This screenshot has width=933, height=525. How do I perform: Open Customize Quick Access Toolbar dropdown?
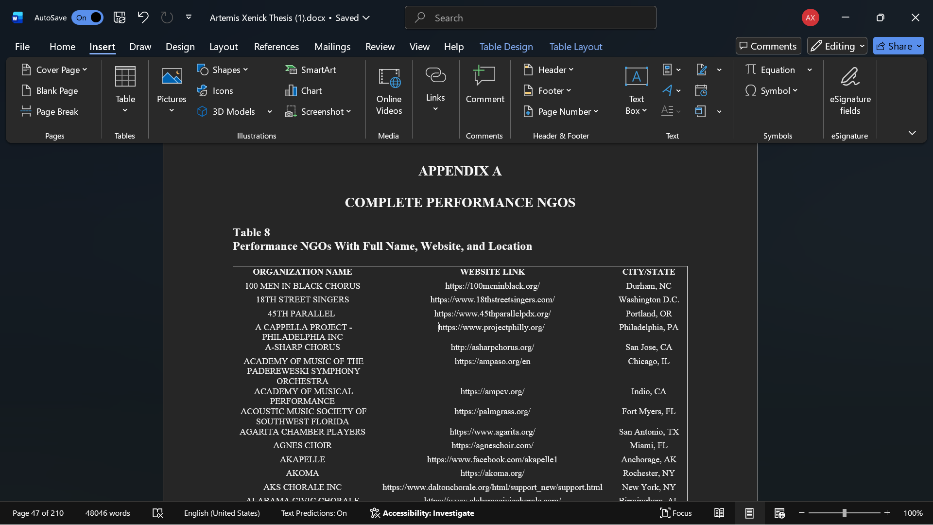pyautogui.click(x=189, y=17)
